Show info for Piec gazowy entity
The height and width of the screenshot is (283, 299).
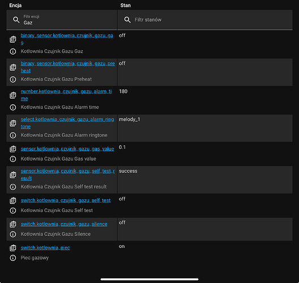(13, 258)
